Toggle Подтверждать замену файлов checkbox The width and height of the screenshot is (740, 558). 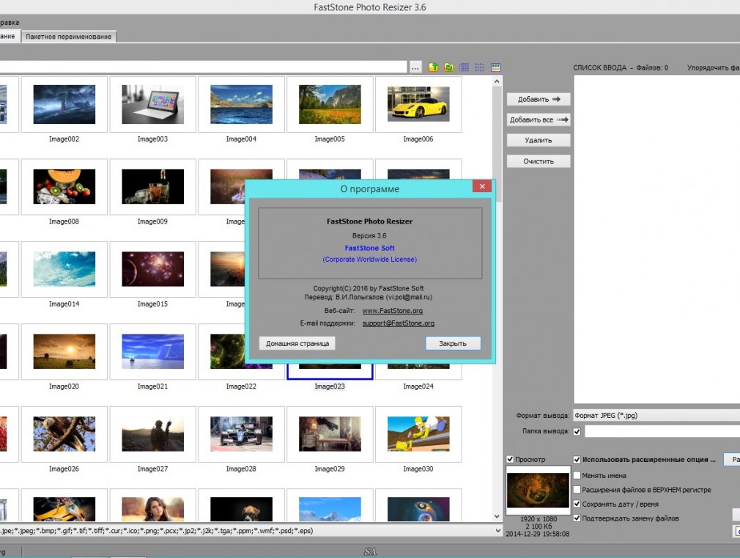tap(577, 518)
